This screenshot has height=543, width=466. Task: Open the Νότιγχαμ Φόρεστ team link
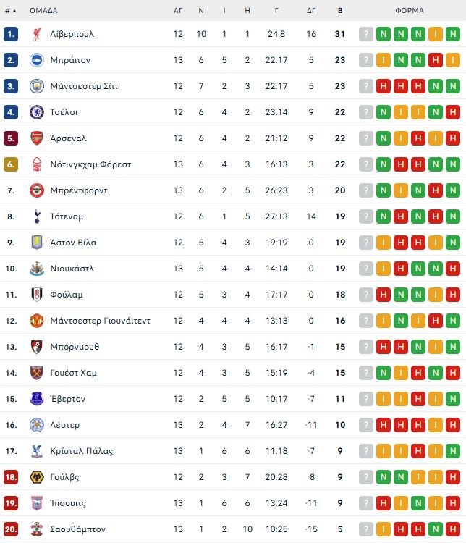(x=90, y=164)
